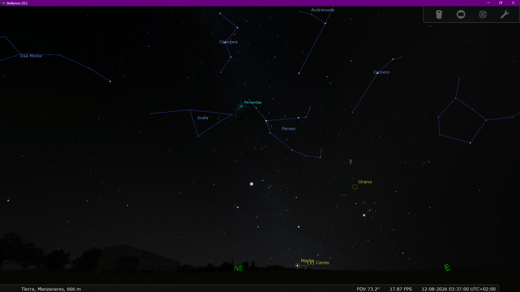
Task: Select the Marte planet marker near horizon
Action: [x=298, y=266]
